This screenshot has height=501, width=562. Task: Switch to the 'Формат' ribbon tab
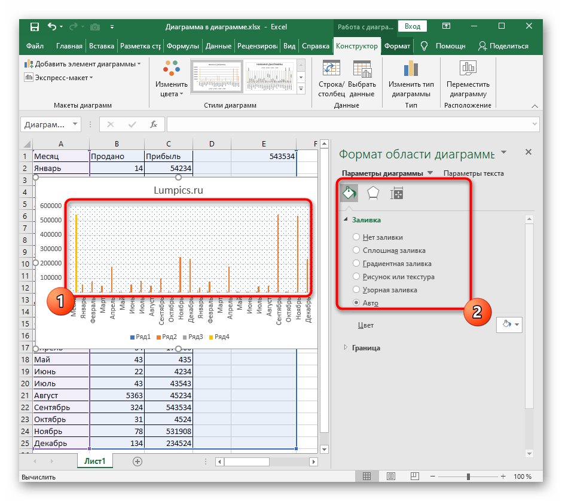pyautogui.click(x=397, y=46)
